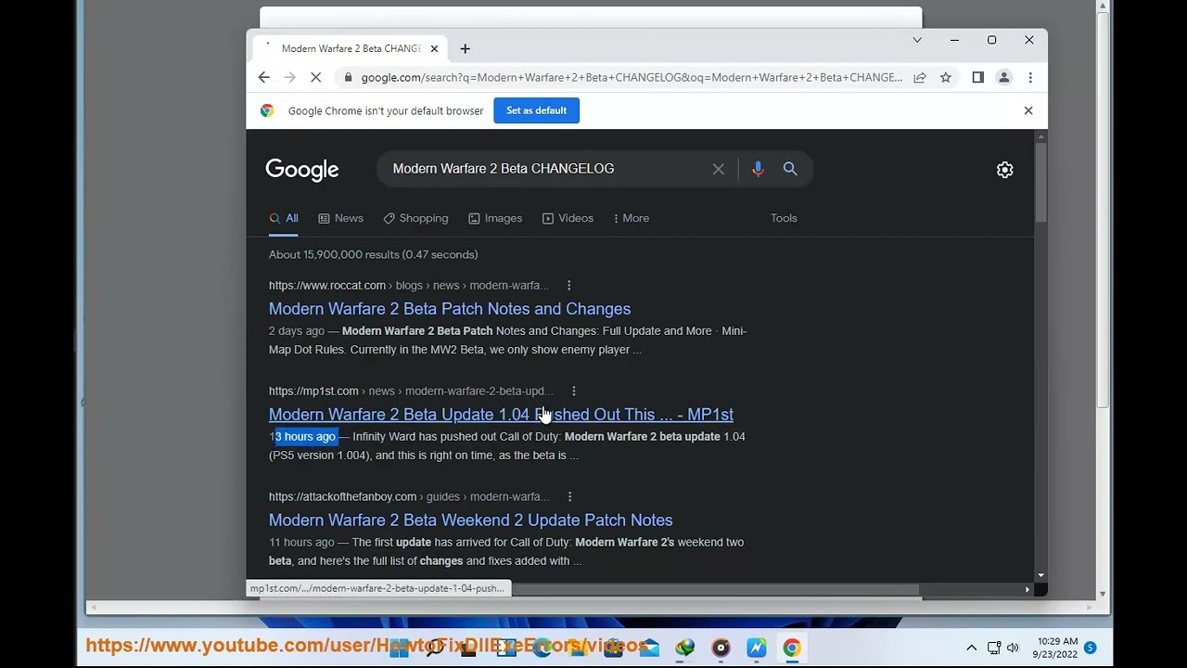Bookmark this tab with the star icon
Viewport: 1187px width, 668px height.
pos(946,78)
